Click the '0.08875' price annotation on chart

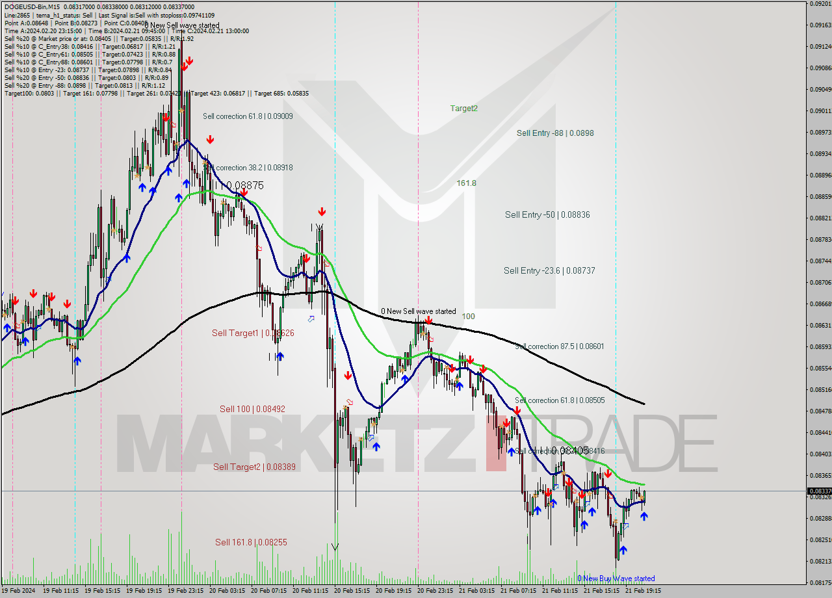(x=245, y=186)
